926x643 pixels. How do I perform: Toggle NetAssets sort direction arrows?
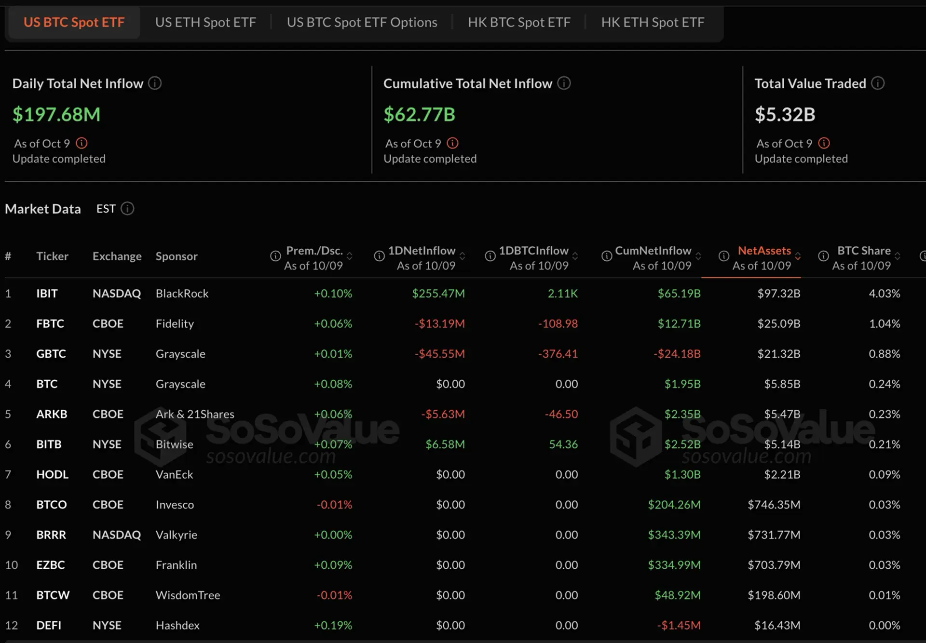[x=798, y=256]
